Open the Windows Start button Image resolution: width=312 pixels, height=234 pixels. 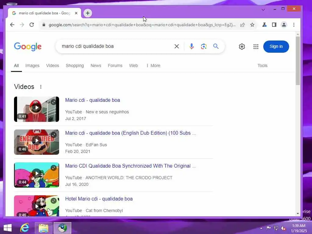(8, 228)
